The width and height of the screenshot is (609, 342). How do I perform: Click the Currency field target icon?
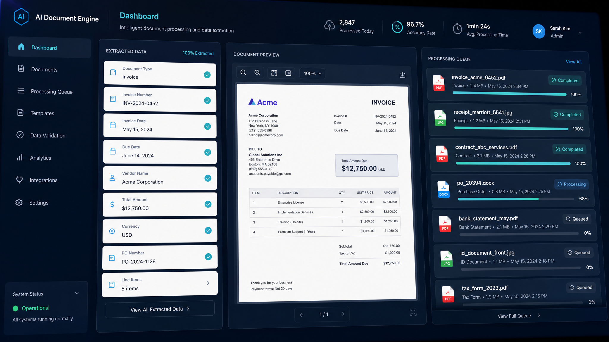pos(112,231)
